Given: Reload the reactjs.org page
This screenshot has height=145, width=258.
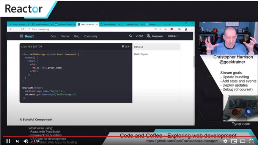Looking at the screenshot, I should [22, 29].
